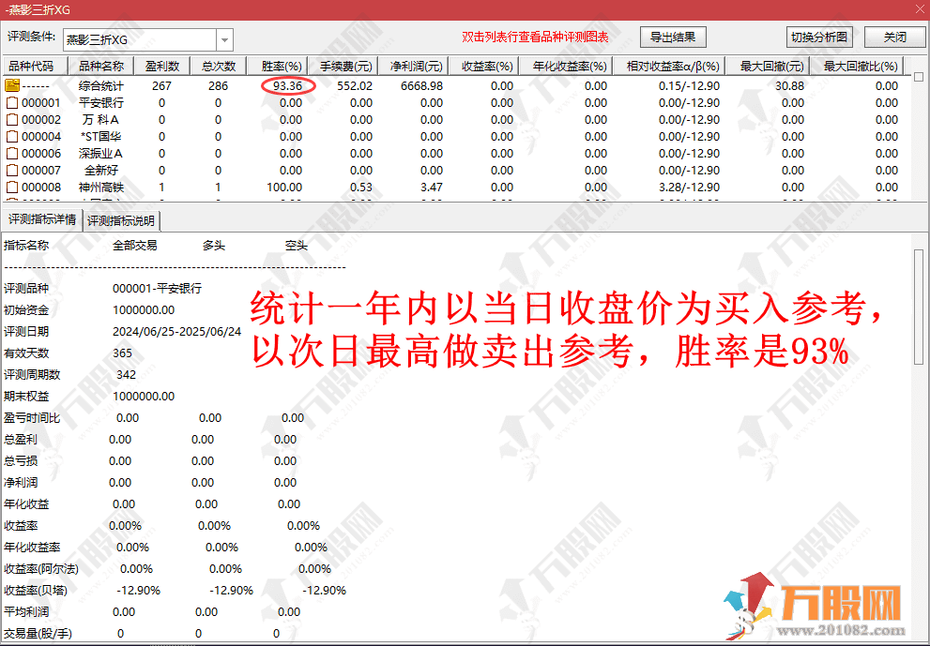930x646 pixels.
Task: Click the 导出结果 button
Action: [673, 37]
